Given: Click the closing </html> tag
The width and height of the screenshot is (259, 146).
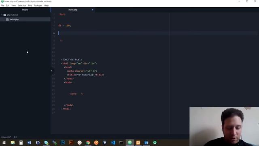Looking at the screenshot, I should [66, 109].
